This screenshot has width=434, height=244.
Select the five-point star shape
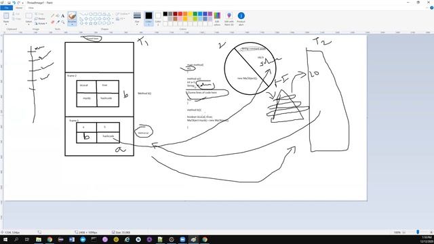pyautogui.click(x=91, y=23)
